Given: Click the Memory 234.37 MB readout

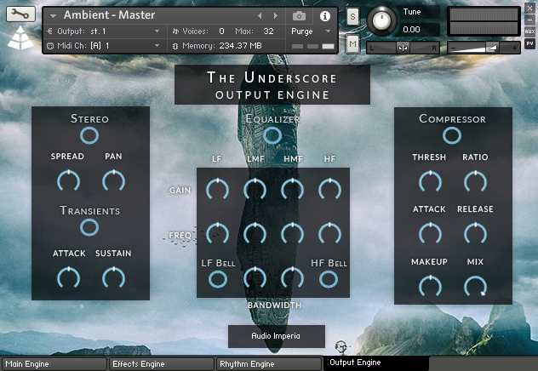Looking at the screenshot, I should (x=240, y=46).
